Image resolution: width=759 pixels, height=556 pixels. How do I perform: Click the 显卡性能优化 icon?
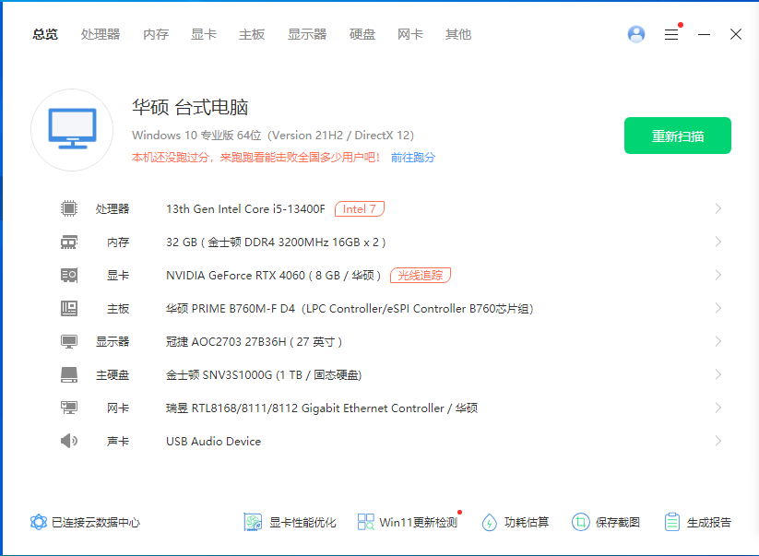[253, 522]
